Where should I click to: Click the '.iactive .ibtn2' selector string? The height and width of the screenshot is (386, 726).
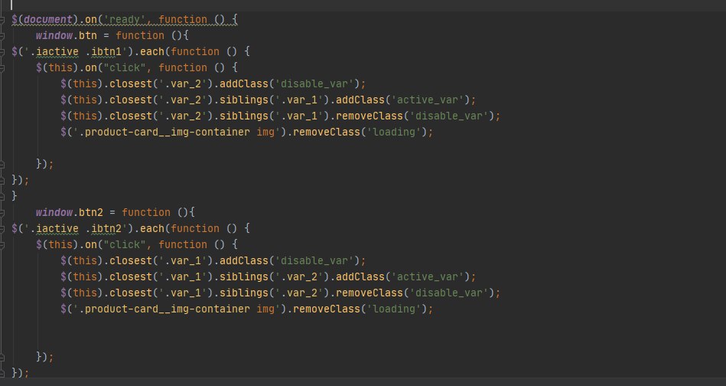coord(76,229)
